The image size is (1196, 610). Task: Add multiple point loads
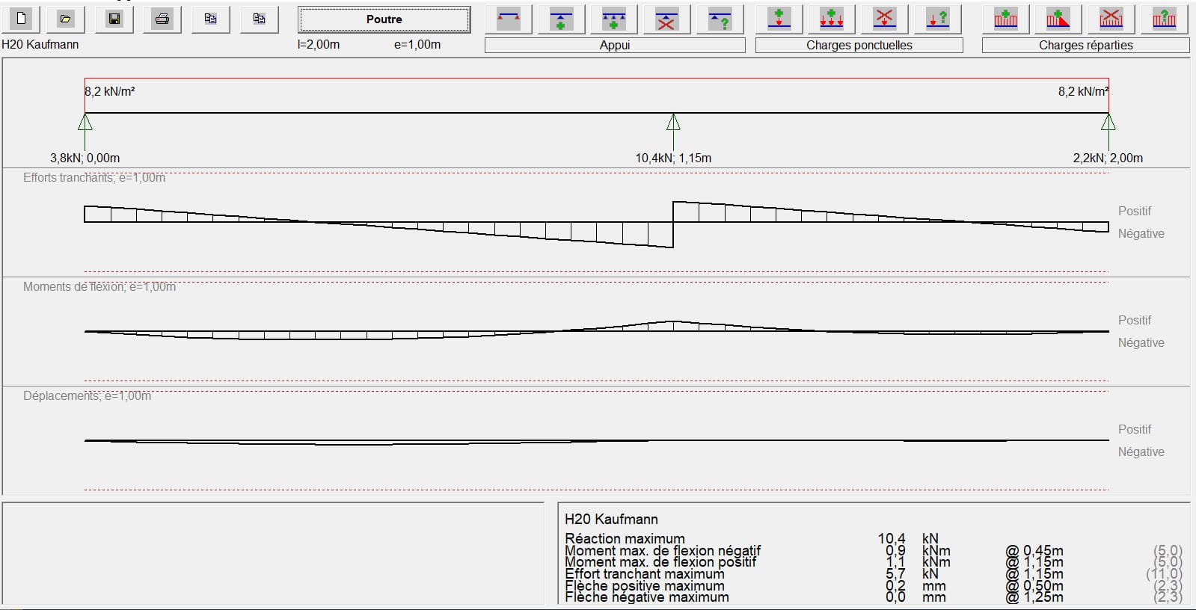832,19
